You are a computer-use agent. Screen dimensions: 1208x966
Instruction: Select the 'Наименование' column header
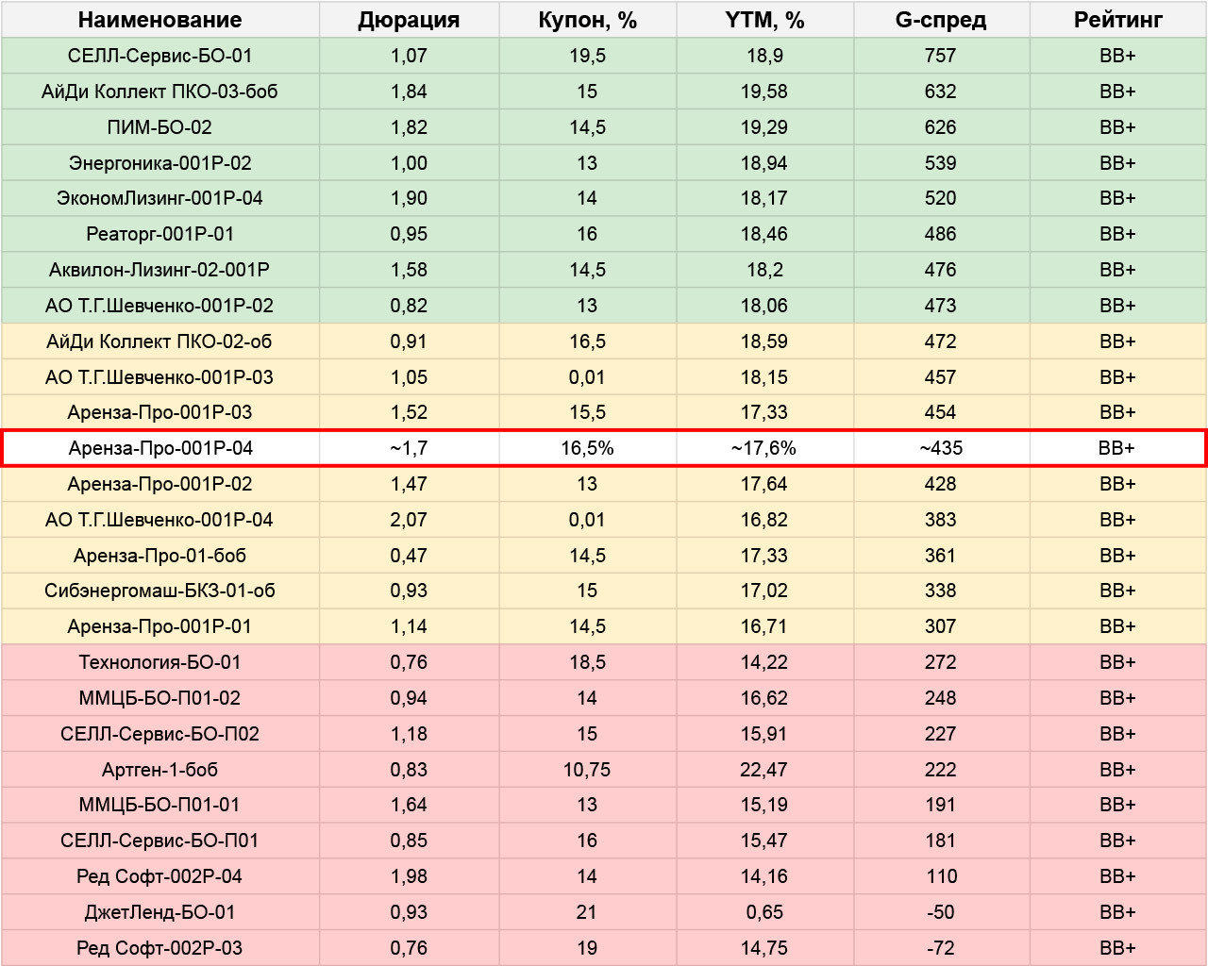point(160,20)
